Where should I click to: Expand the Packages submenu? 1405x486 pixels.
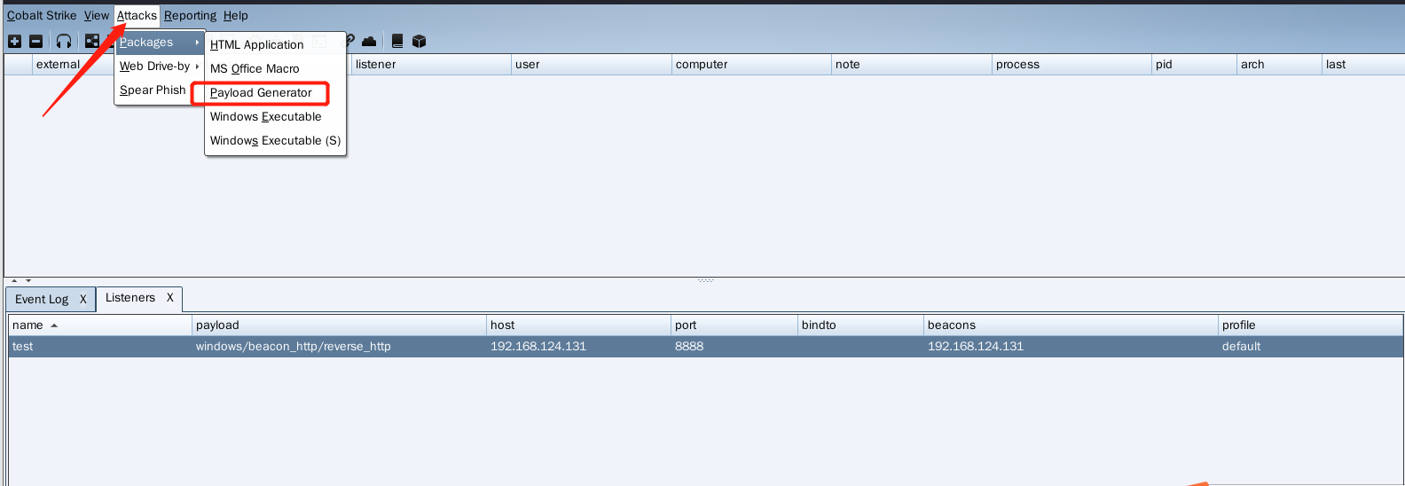pyautogui.click(x=159, y=42)
